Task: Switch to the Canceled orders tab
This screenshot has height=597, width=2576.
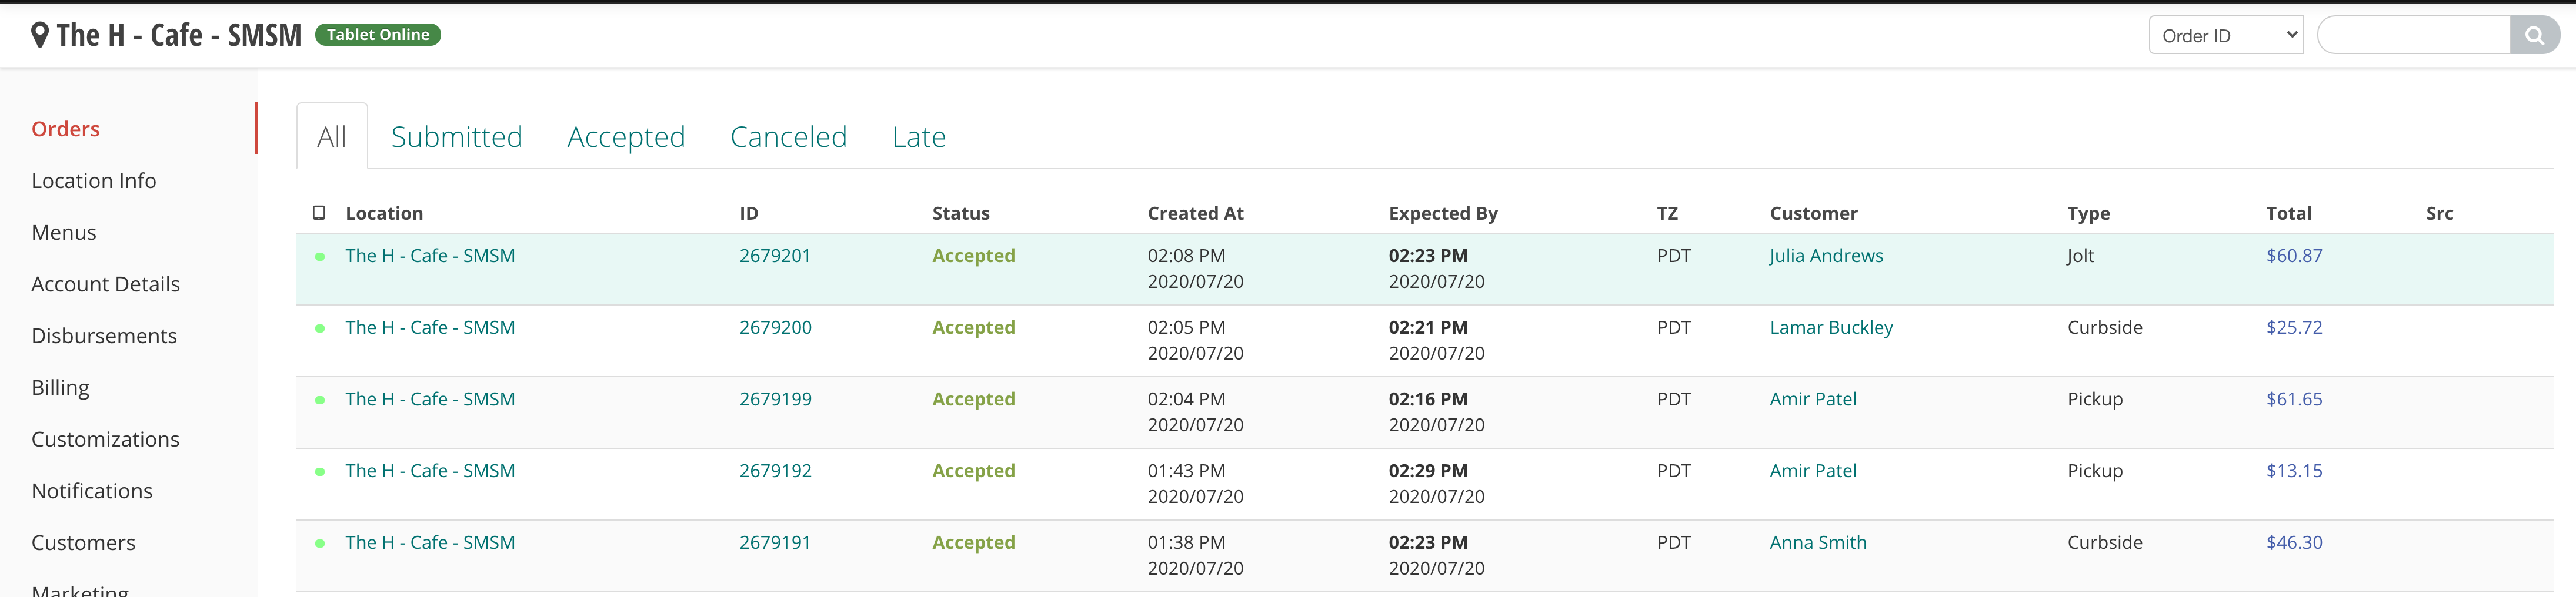Action: point(788,137)
